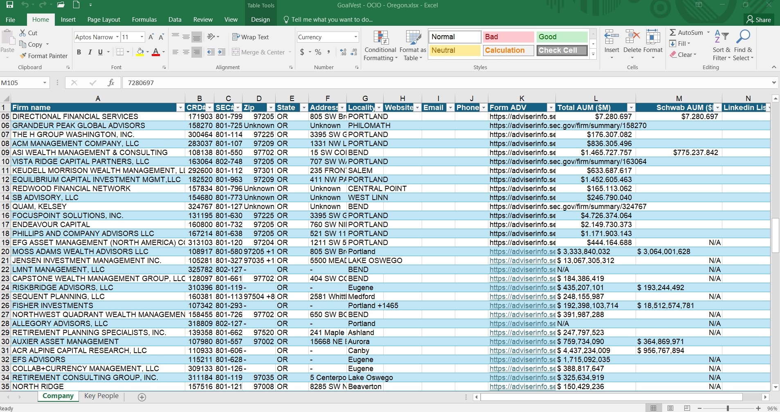Screen dimensions: 780x412
Task: Open the Merge & Center dropdown arrow
Action: tap(290, 52)
